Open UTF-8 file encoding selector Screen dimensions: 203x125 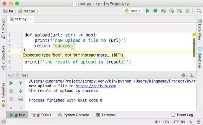(179, 122)
